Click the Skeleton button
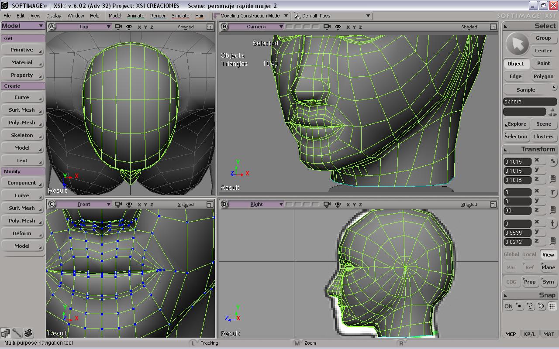Image resolution: width=559 pixels, height=349 pixels. (x=22, y=135)
